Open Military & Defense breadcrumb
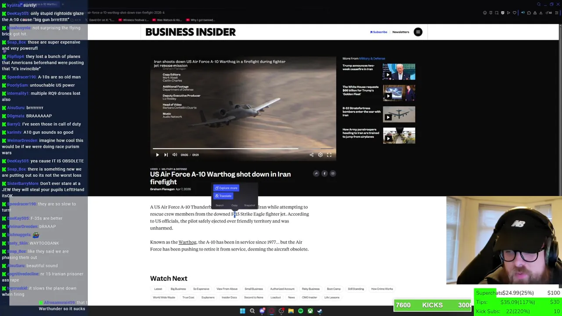The width and height of the screenshot is (562, 316). tap(174, 169)
